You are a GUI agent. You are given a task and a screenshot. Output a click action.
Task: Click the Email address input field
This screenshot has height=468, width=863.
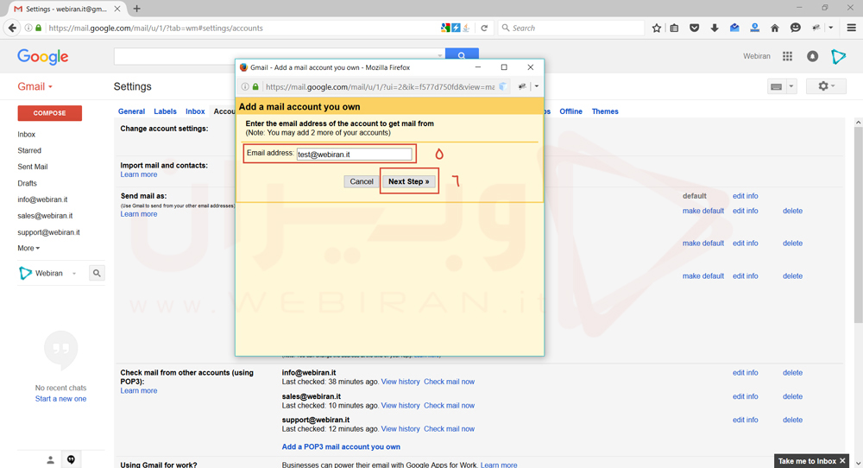pyautogui.click(x=355, y=155)
